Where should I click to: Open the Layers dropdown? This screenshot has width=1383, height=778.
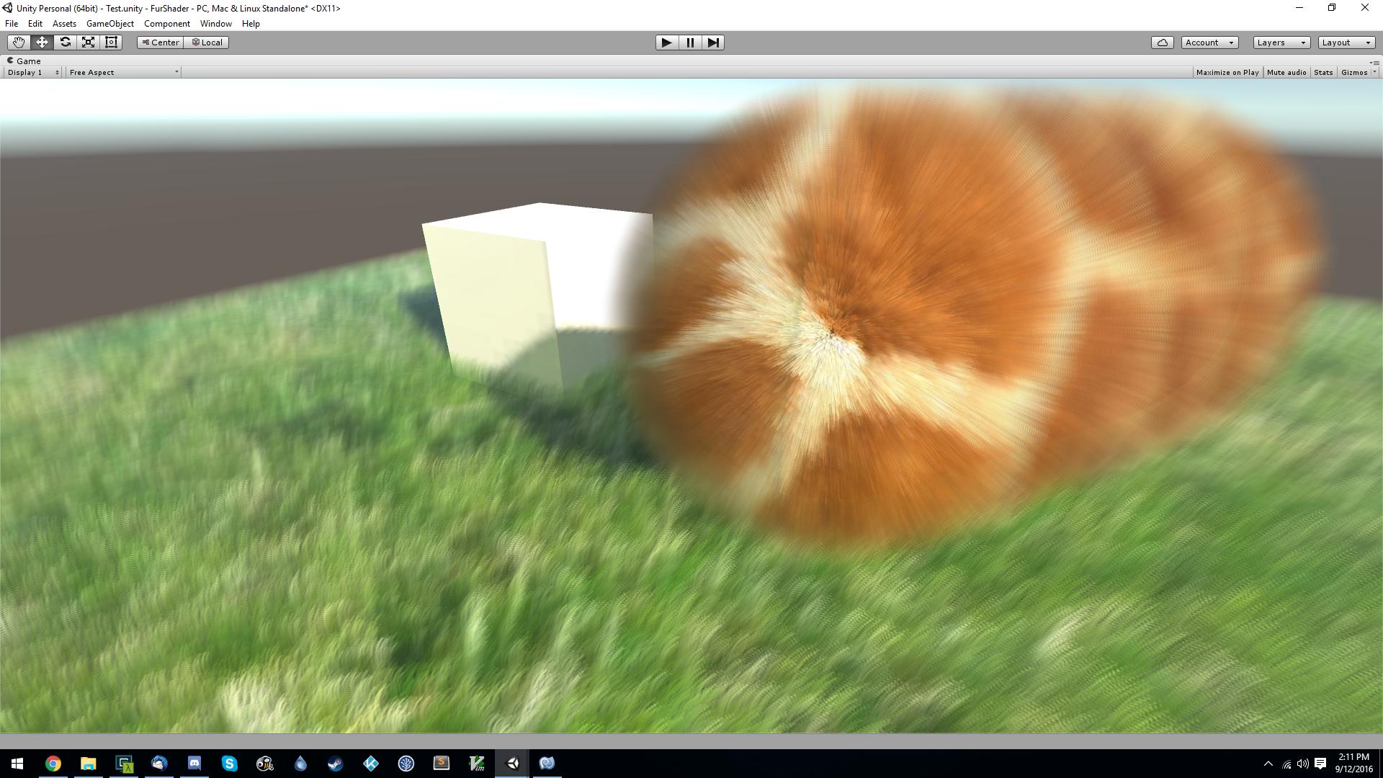tap(1280, 42)
